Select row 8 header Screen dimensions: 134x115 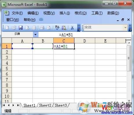pos(7,85)
